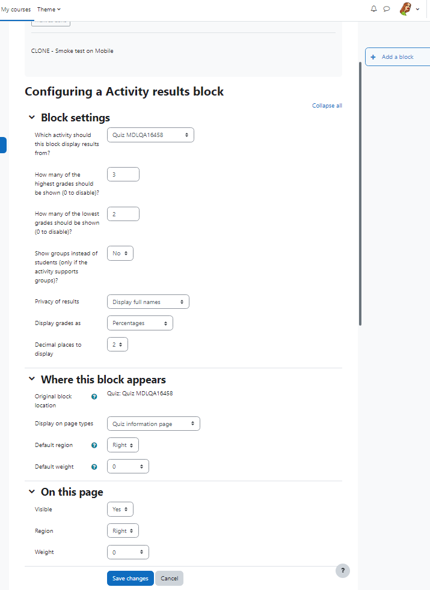Viewport: 430px width, 590px height.
Task: Collapse the Block settings section
Action: 32,117
